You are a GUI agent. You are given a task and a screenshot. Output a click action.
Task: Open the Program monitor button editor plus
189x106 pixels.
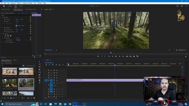tap(186, 56)
